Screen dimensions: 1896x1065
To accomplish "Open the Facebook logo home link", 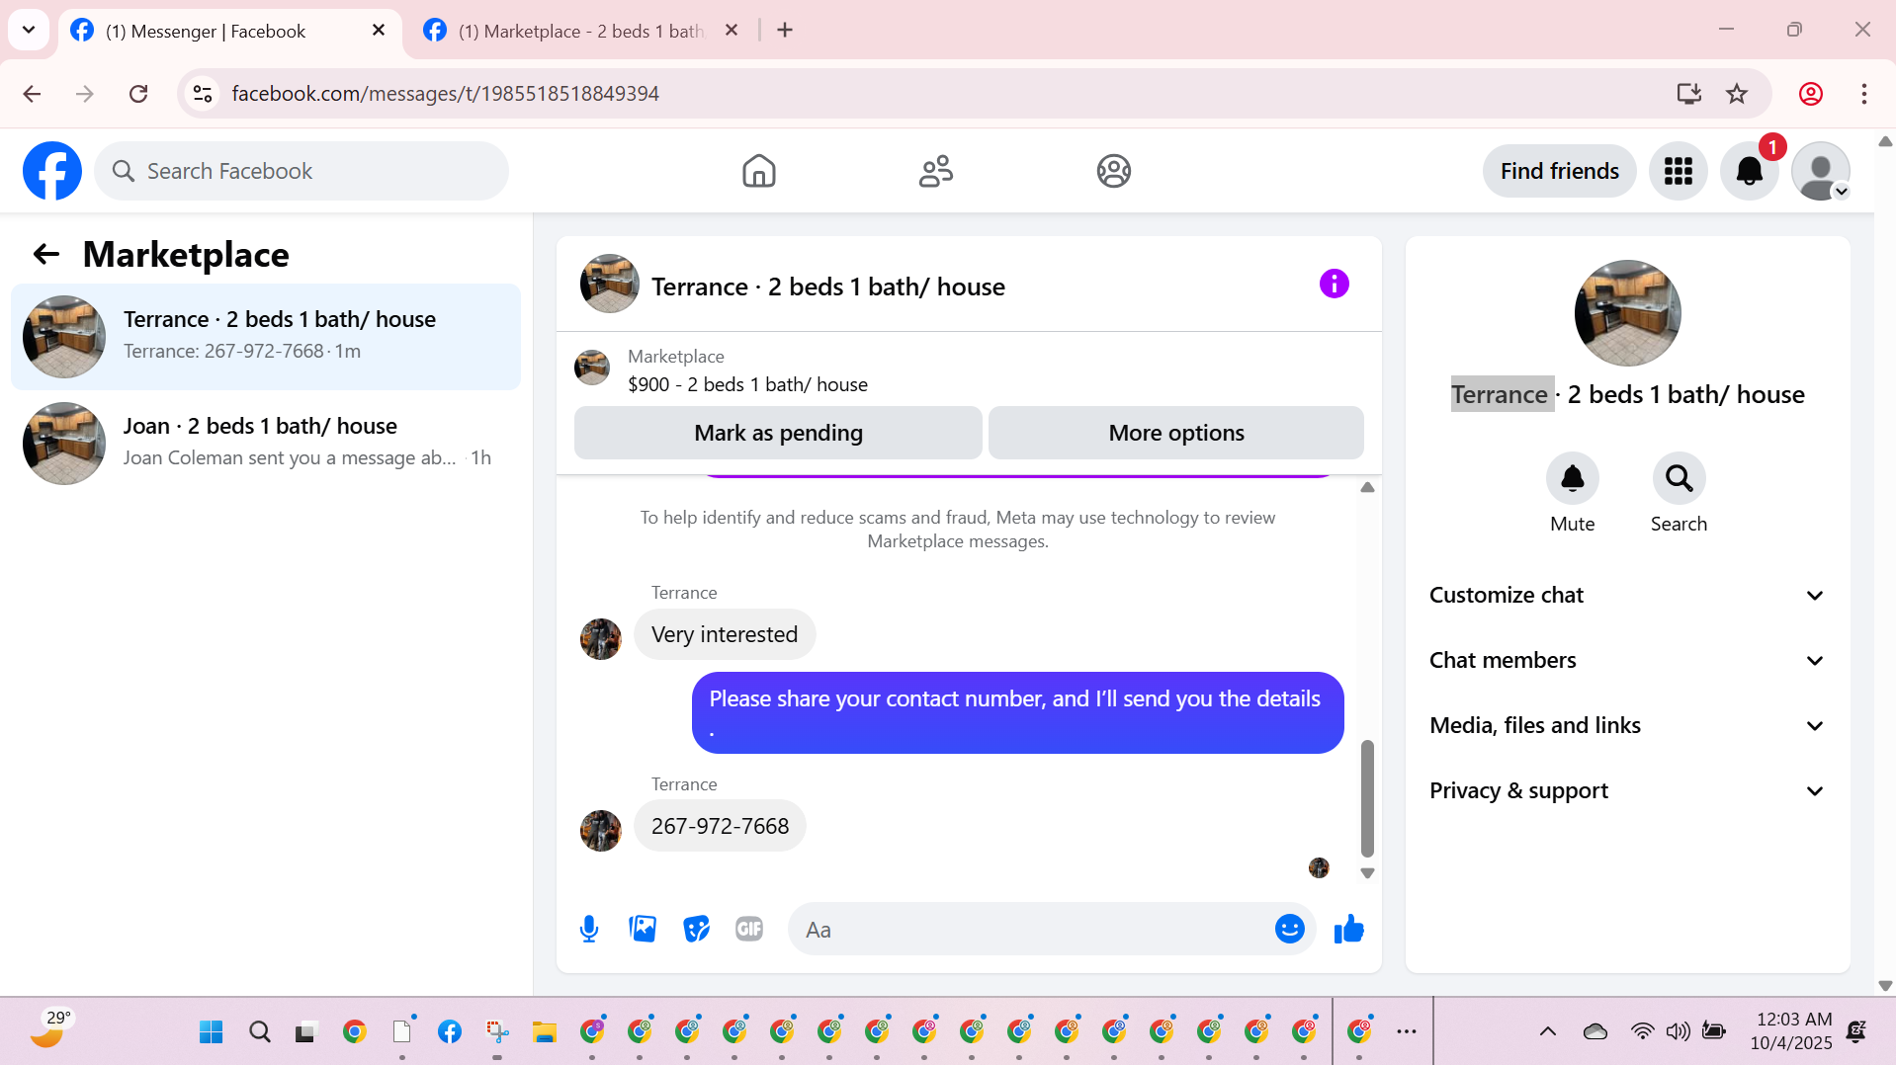I will (x=52, y=171).
